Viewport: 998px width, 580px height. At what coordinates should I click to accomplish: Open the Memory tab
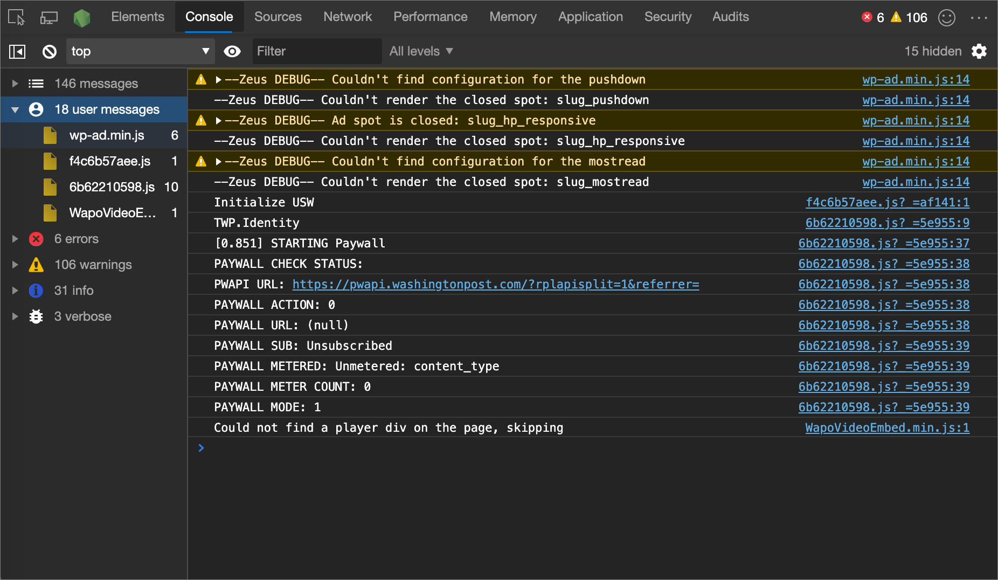point(513,17)
